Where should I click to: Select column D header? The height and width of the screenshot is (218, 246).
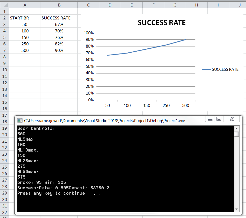pos(110,5)
